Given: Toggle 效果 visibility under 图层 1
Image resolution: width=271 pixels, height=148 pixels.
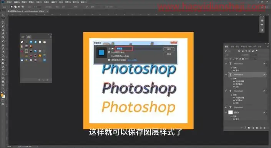Looking at the screenshot, I should click(x=231, y=116).
